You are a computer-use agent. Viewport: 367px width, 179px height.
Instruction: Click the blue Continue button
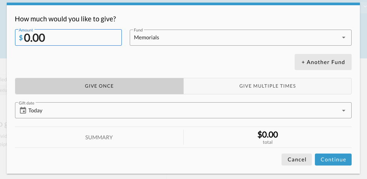click(x=333, y=160)
